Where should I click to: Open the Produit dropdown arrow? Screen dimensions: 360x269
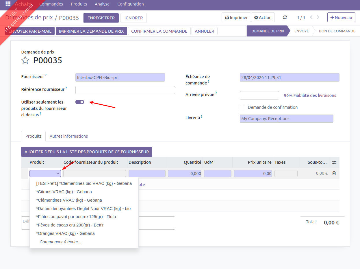58,174
